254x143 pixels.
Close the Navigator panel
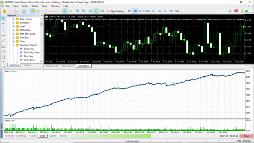(42, 15)
